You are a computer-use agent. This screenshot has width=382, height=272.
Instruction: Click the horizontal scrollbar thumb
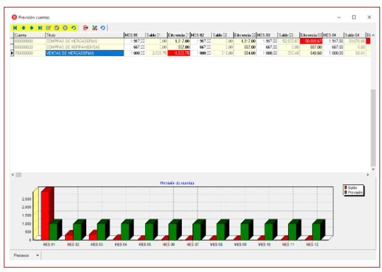pyautogui.click(x=19, y=174)
